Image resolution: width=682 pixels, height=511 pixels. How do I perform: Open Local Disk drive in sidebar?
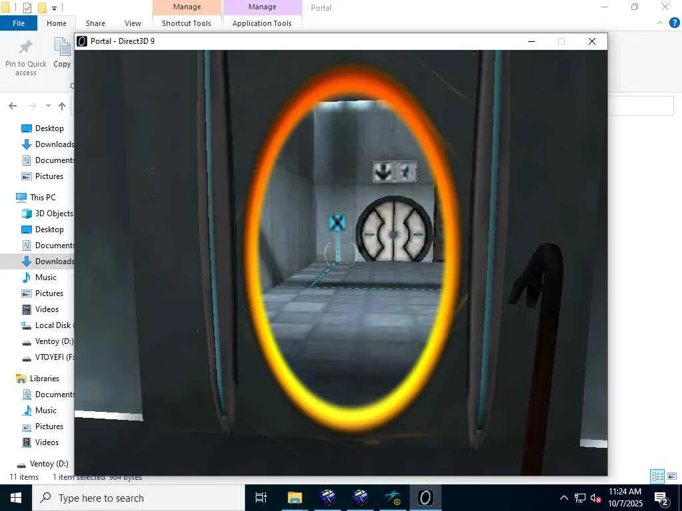pos(53,325)
